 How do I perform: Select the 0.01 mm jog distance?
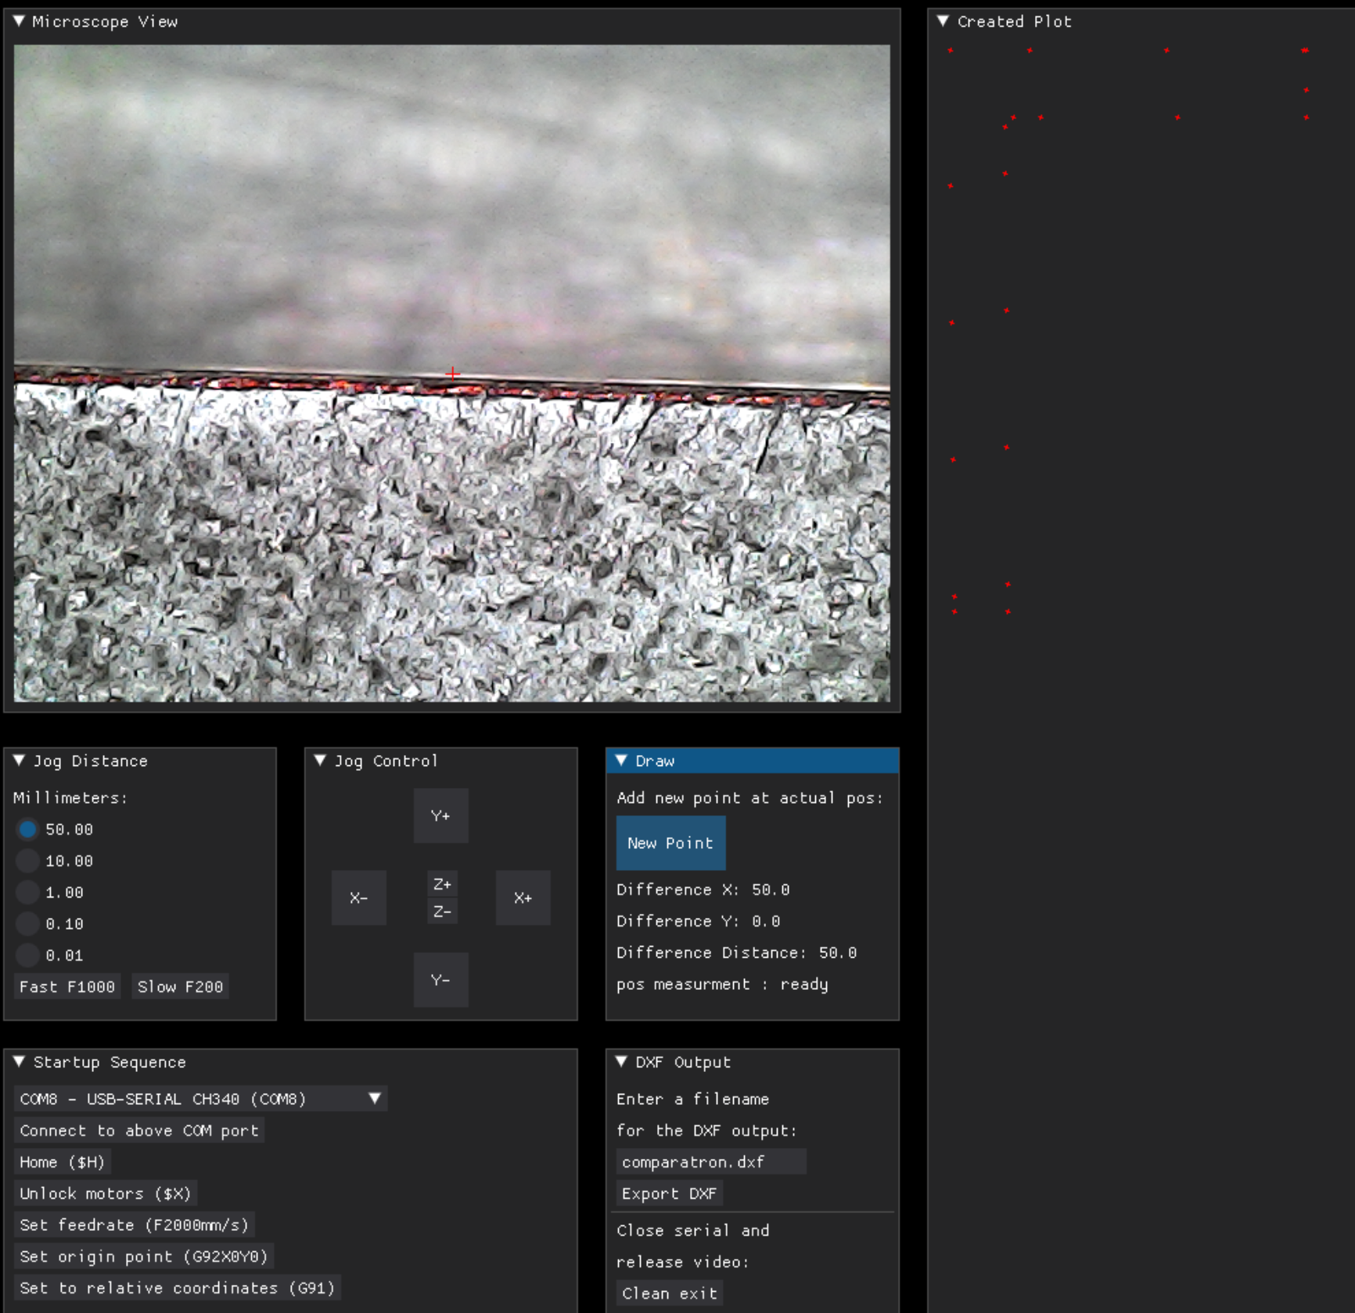(27, 955)
